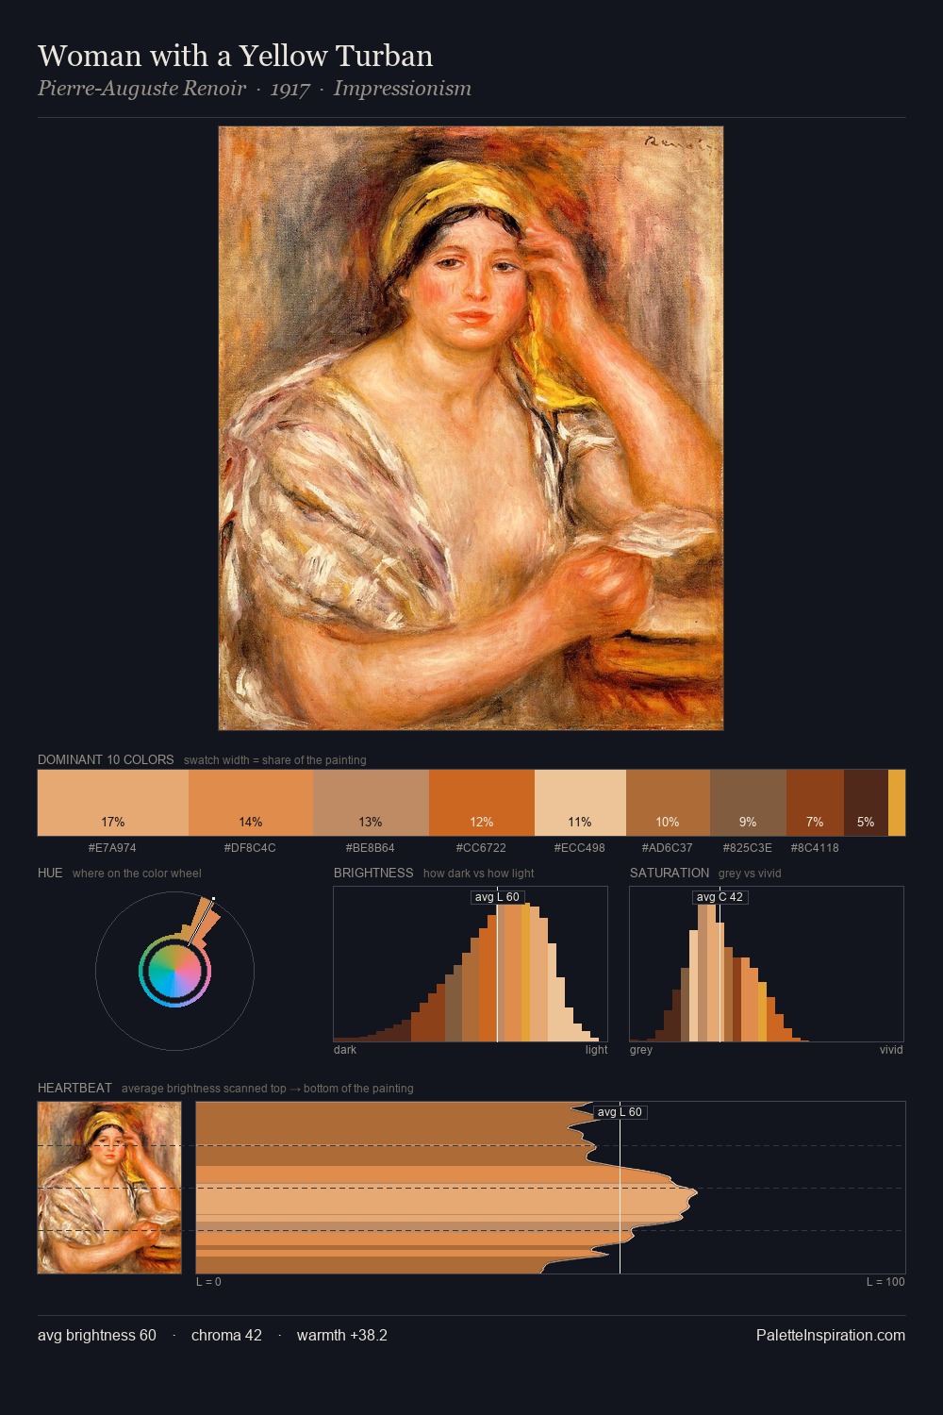Select the hex label #DF8C4C
This screenshot has width=943, height=1415.
250,848
